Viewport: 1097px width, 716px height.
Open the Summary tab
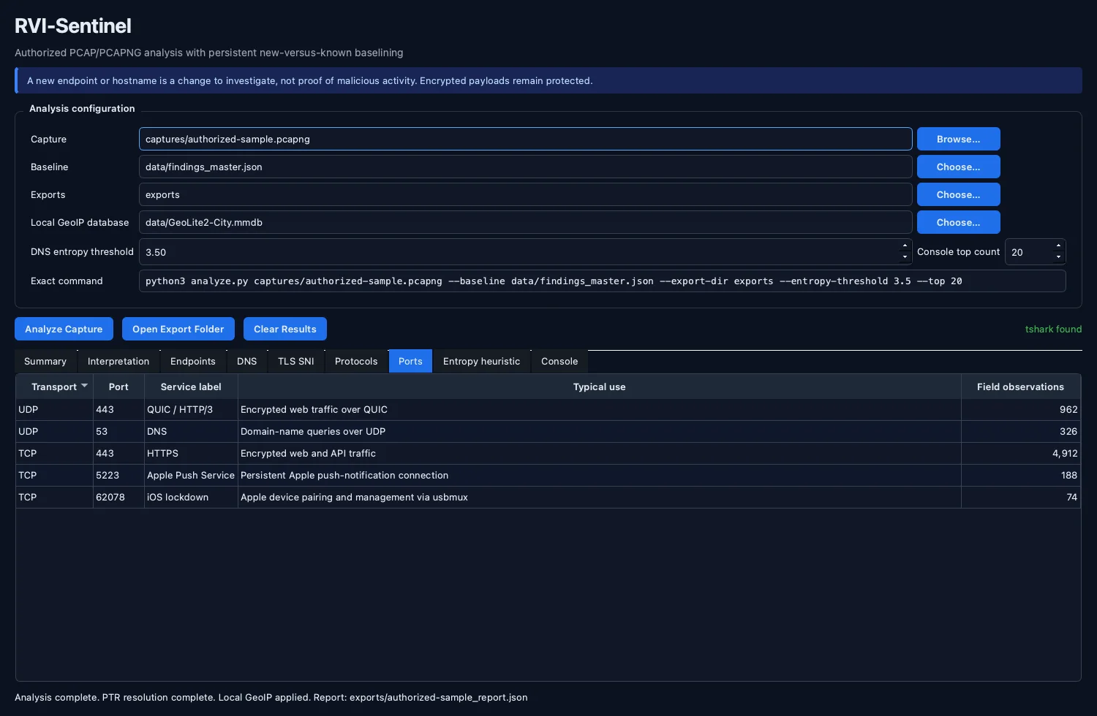(x=45, y=361)
